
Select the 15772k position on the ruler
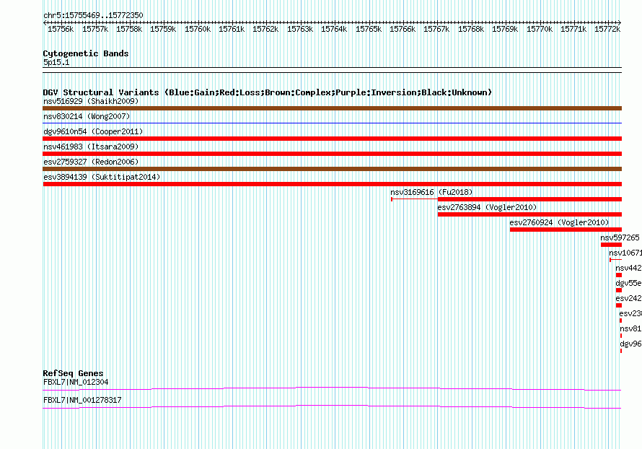tap(607, 29)
